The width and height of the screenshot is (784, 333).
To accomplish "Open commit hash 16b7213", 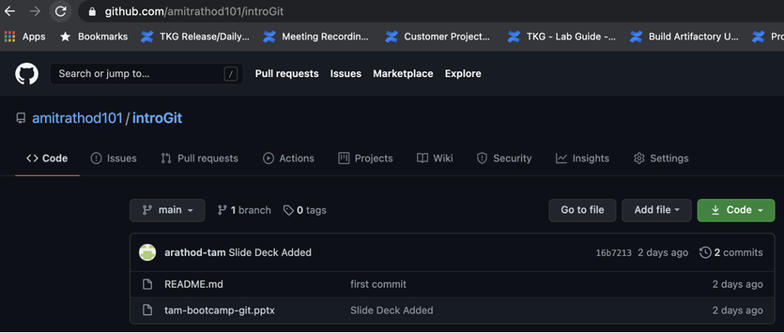I will [614, 253].
